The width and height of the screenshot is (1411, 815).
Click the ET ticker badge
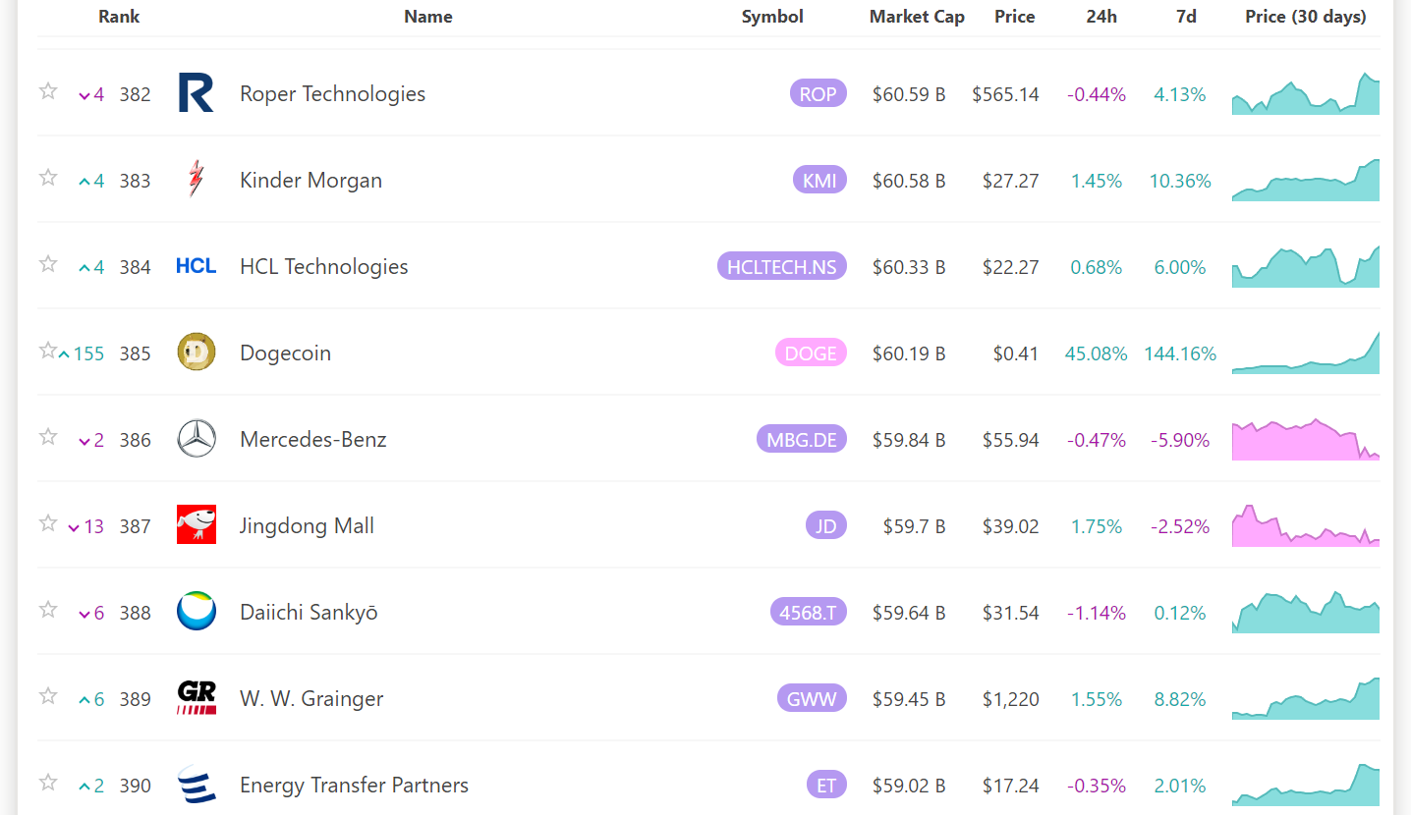point(826,786)
